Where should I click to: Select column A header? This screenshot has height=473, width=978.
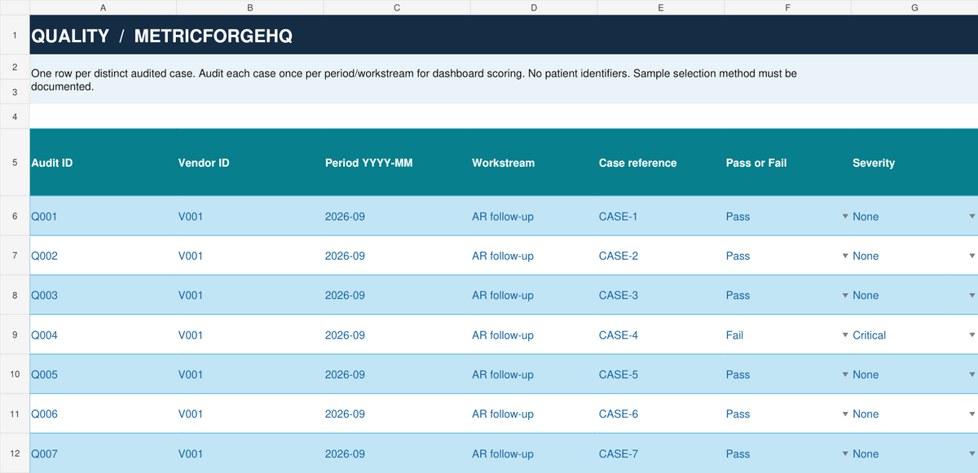[103, 7]
